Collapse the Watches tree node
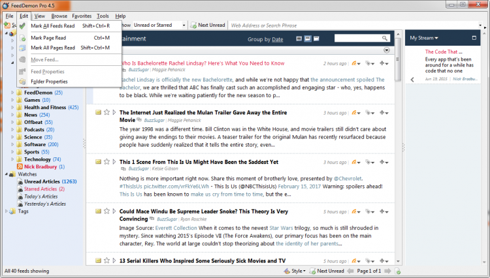490x278 pixels. tap(7, 174)
